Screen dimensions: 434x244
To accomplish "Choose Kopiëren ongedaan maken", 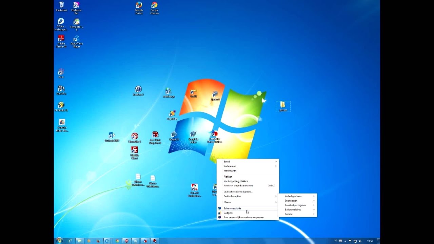I will click(x=248, y=185).
